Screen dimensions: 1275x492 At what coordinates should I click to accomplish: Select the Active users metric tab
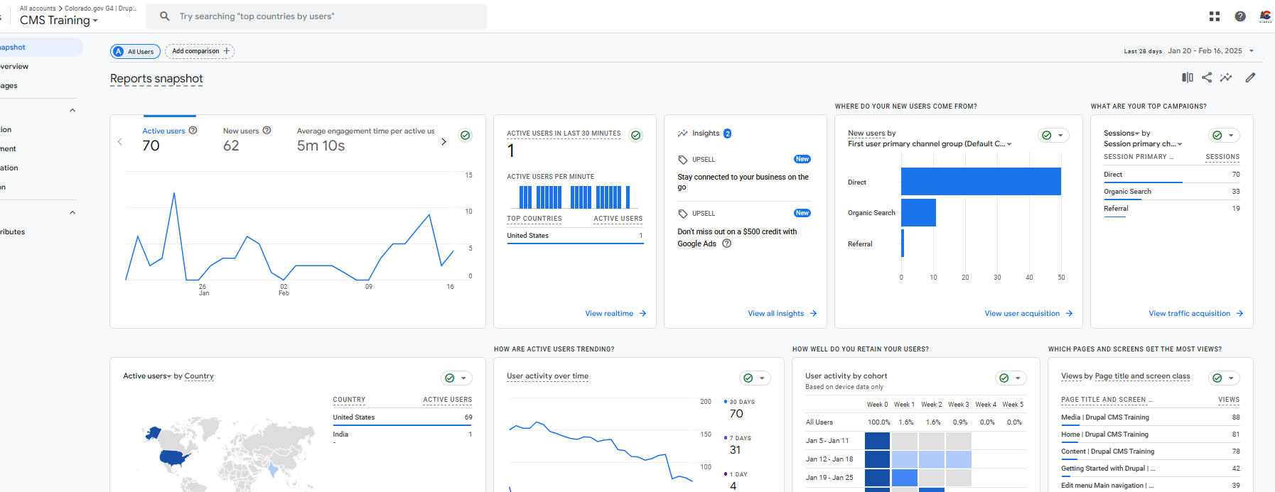(x=170, y=139)
